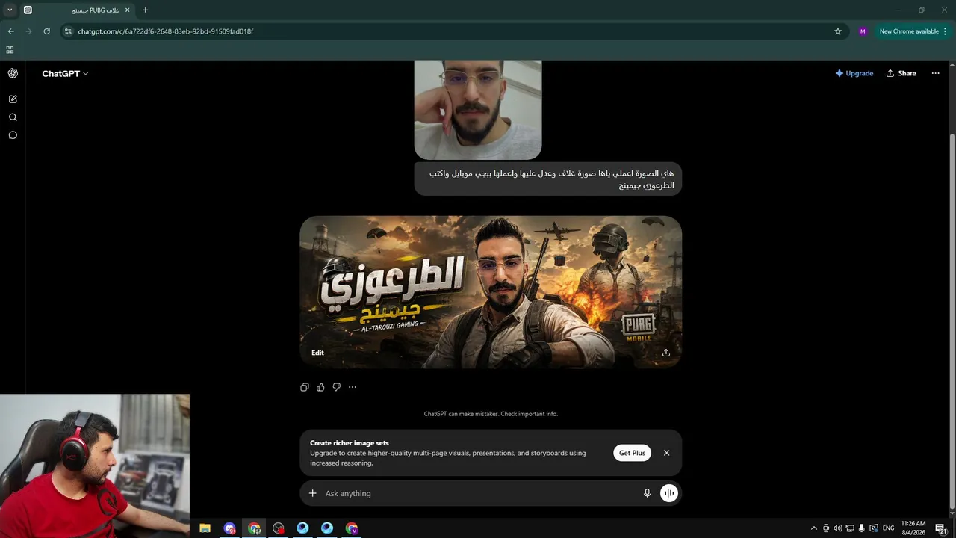Open the Chrome profile avatar M
This screenshot has height=538, width=956.
[x=863, y=31]
